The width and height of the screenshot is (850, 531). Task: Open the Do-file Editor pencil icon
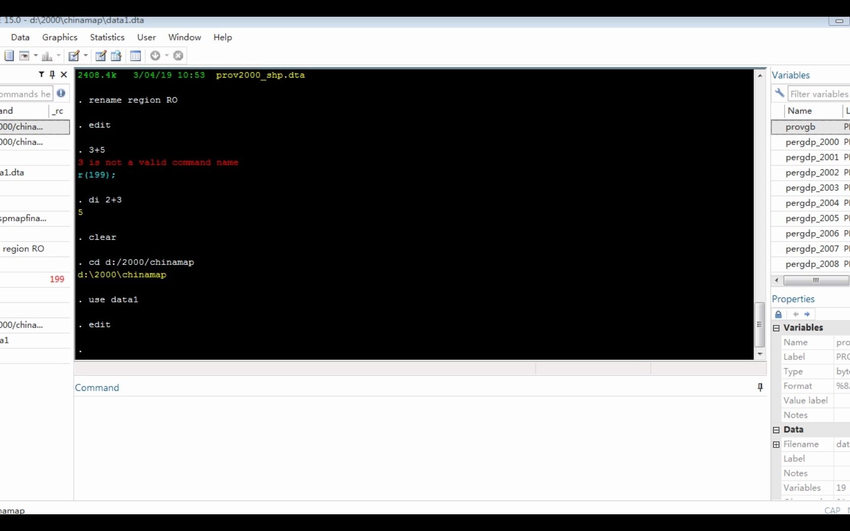(x=74, y=56)
